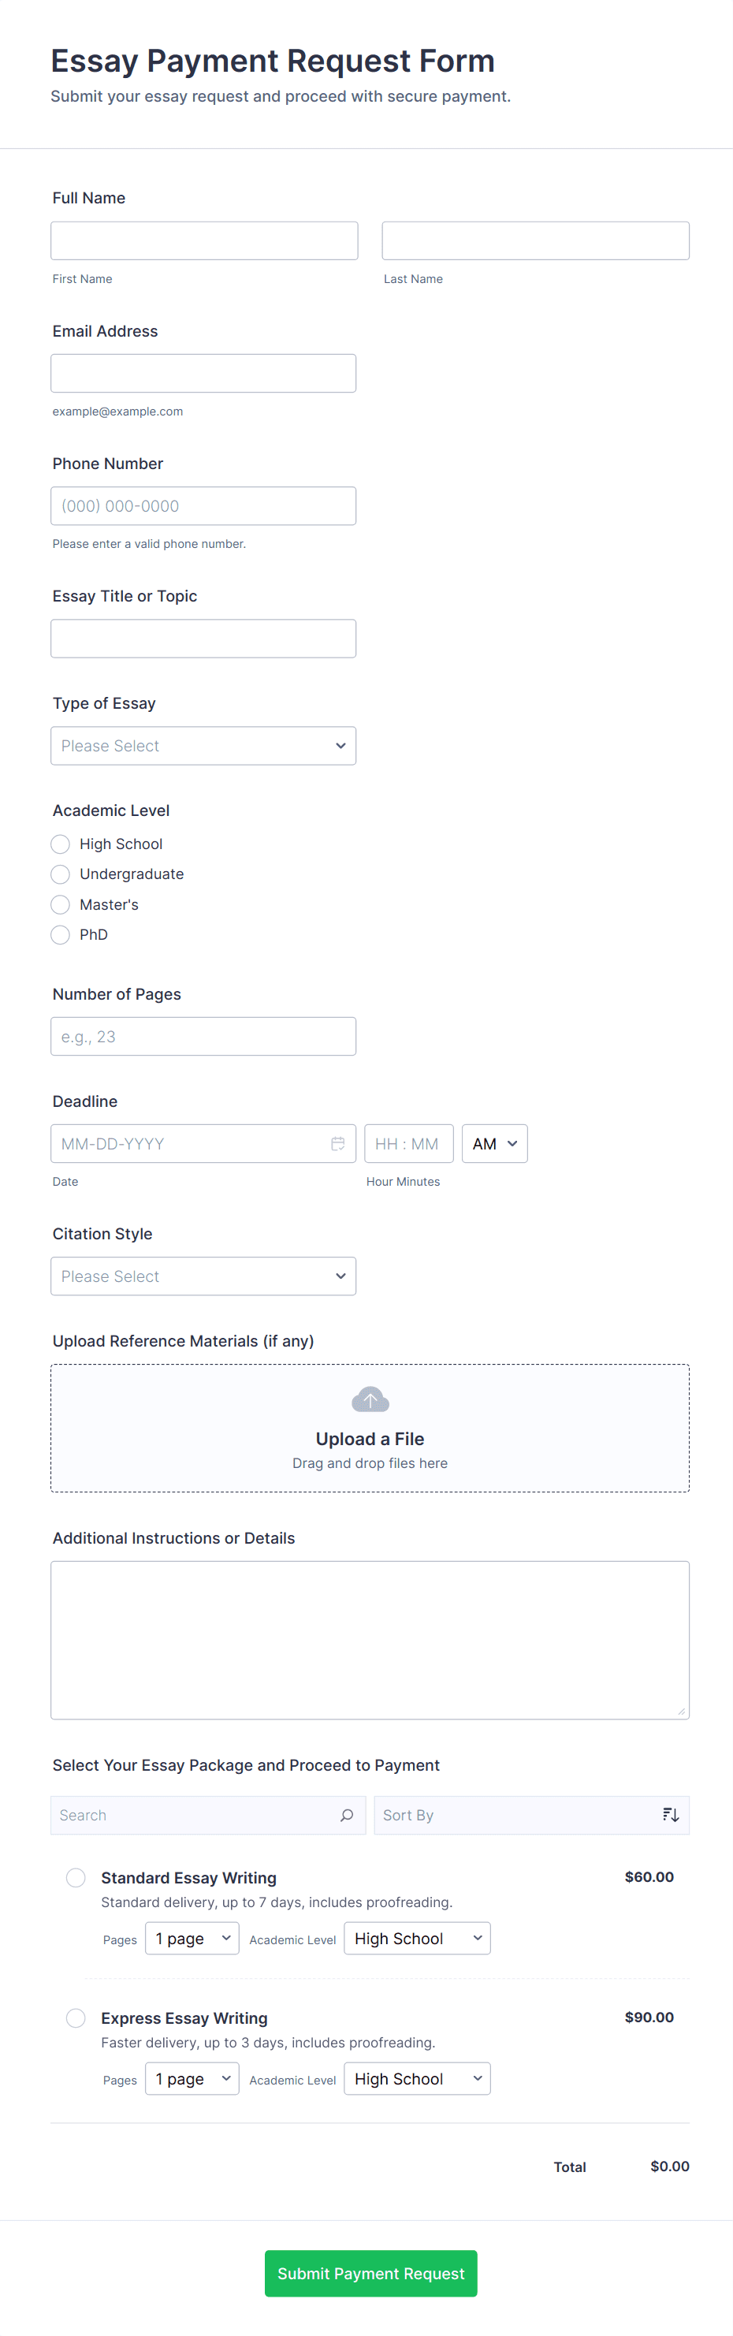Open the Type of Essay dropdown
Image resolution: width=733 pixels, height=2336 pixels.
pos(203,745)
